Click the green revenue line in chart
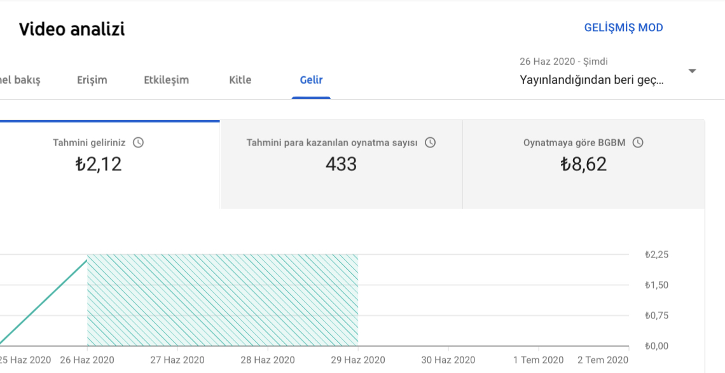 pyautogui.click(x=44, y=302)
